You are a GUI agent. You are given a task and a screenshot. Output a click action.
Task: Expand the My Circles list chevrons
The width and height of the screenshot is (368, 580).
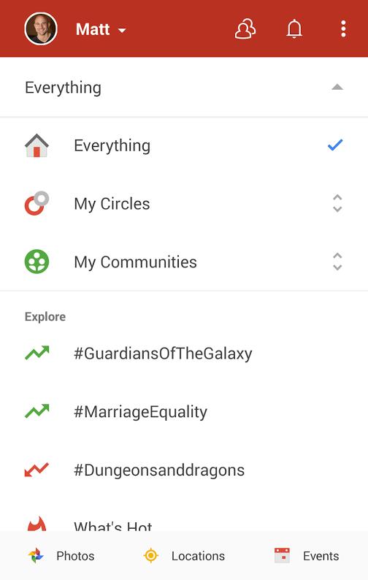pos(337,204)
